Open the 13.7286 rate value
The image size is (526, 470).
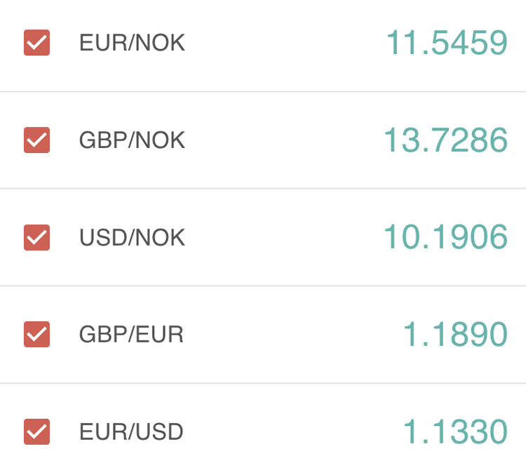445,140
